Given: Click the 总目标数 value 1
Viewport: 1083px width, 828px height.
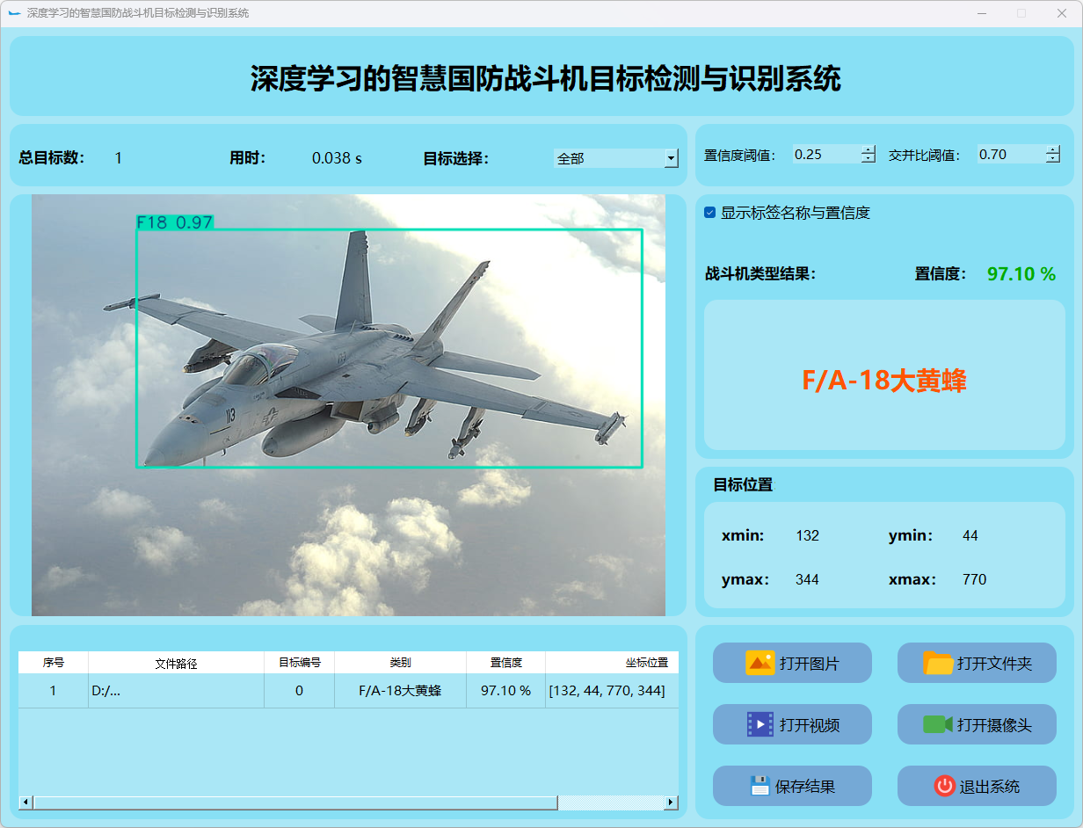Looking at the screenshot, I should pyautogui.click(x=119, y=158).
